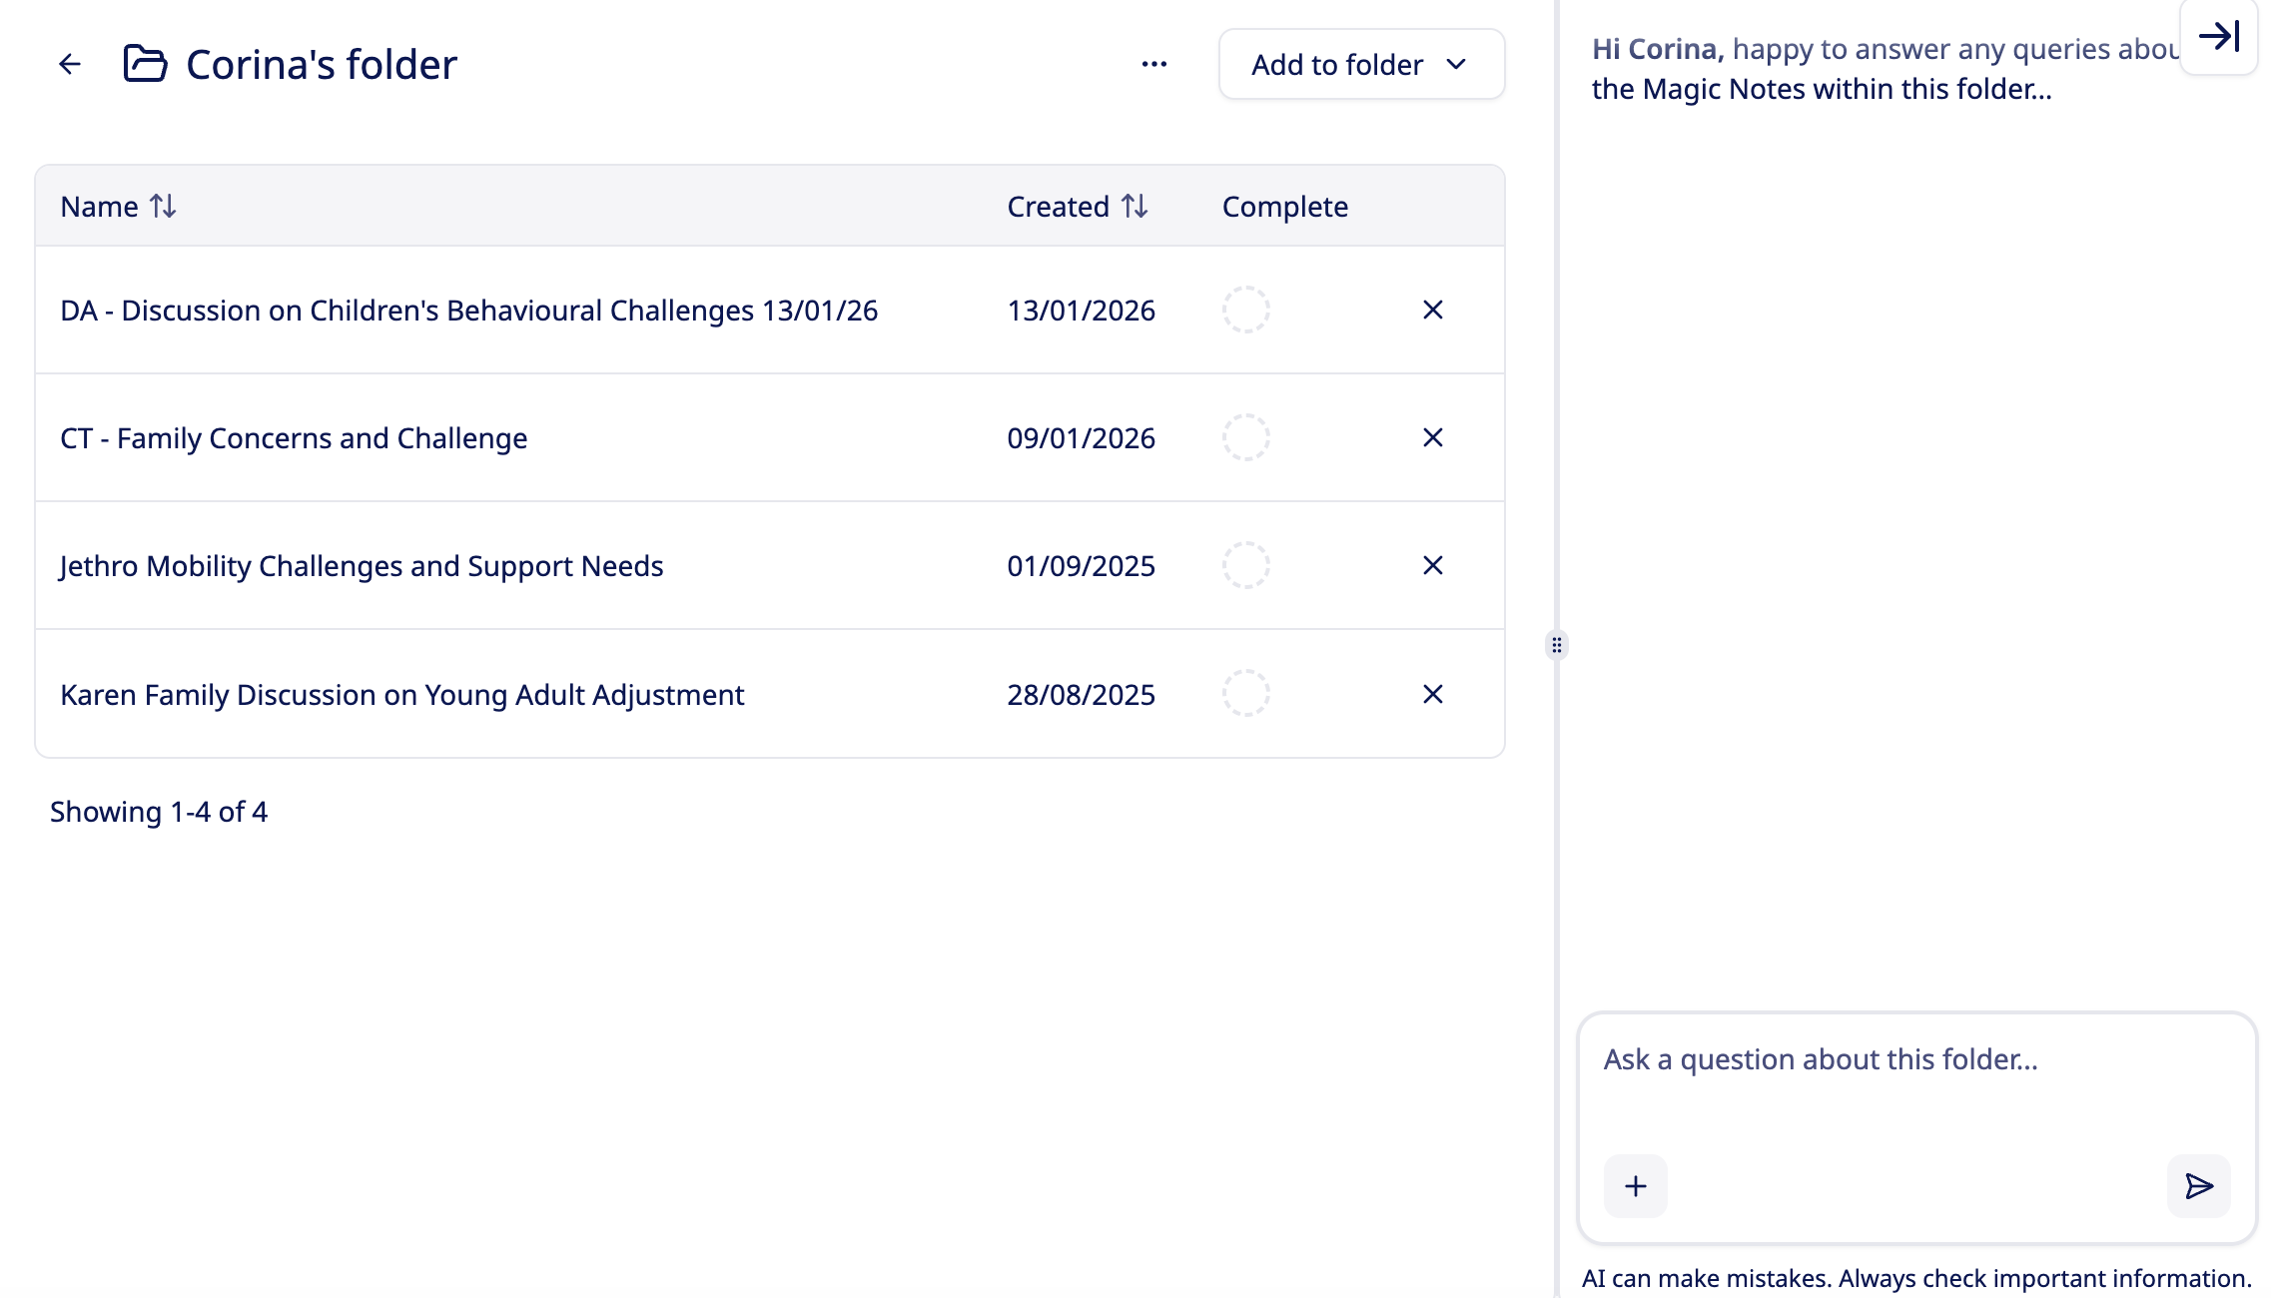
Task: Mark DA - Discussion note as complete
Action: [1245, 311]
